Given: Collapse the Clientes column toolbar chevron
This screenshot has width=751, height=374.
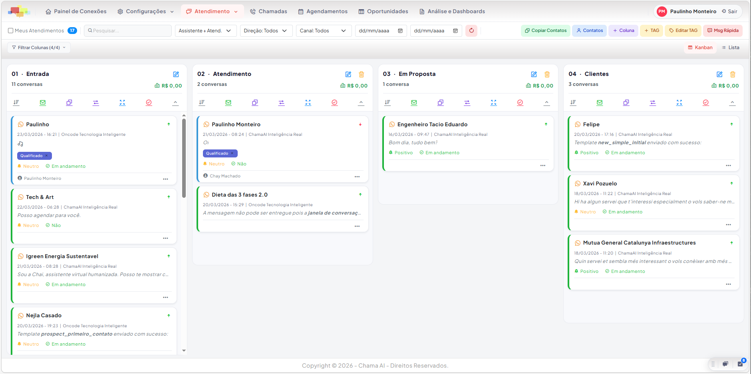Looking at the screenshot, I should tap(732, 103).
